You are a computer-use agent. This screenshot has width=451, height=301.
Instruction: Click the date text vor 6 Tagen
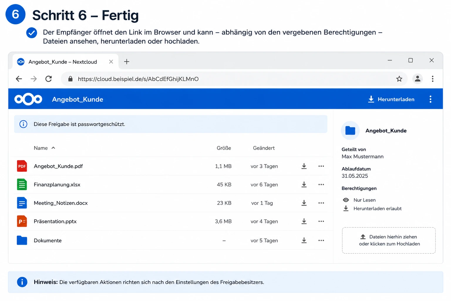click(x=264, y=185)
